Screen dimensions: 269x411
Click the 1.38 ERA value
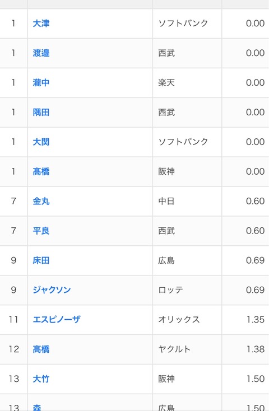(x=256, y=349)
